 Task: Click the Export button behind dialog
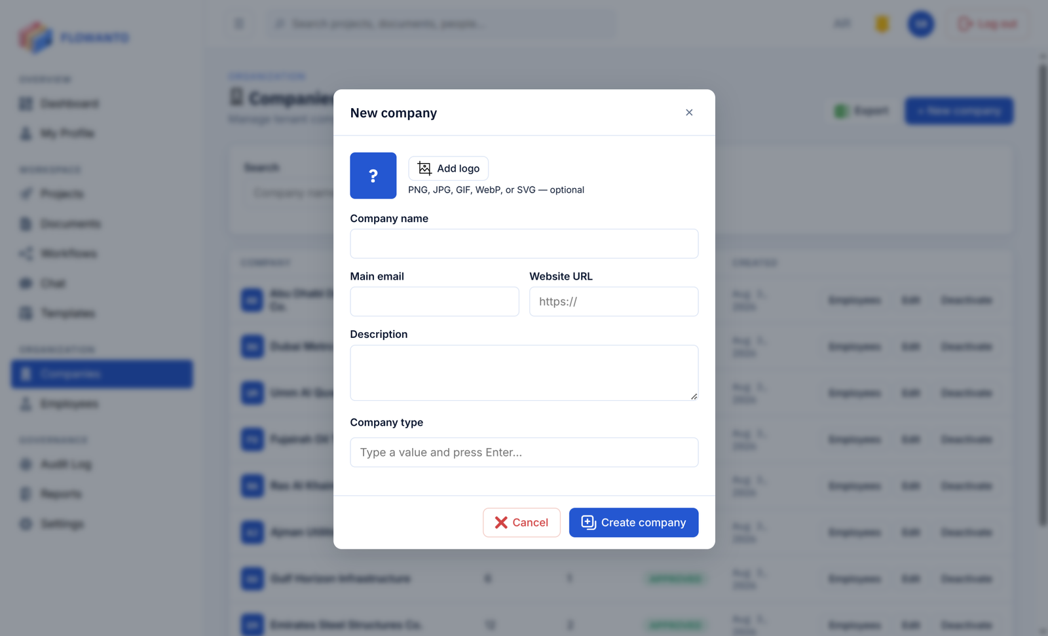point(861,111)
